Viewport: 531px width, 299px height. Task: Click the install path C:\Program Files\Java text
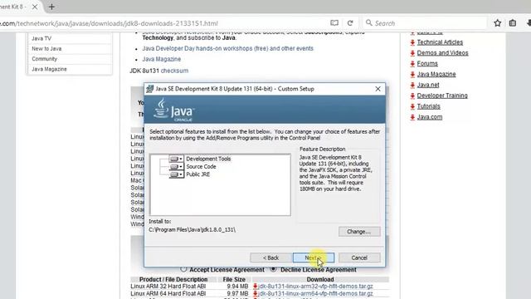click(192, 229)
